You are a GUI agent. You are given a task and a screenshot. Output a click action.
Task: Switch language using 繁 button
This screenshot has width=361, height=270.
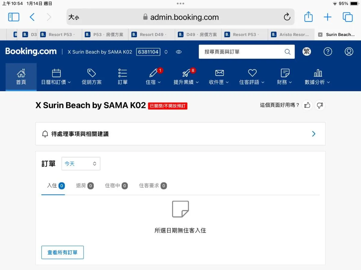[x=307, y=52]
